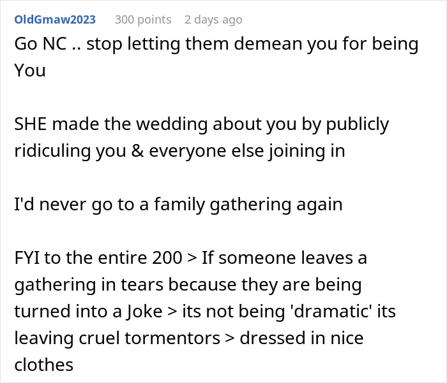Open the OldGmaw2023 user profile link
447x383 pixels.
[x=55, y=20]
